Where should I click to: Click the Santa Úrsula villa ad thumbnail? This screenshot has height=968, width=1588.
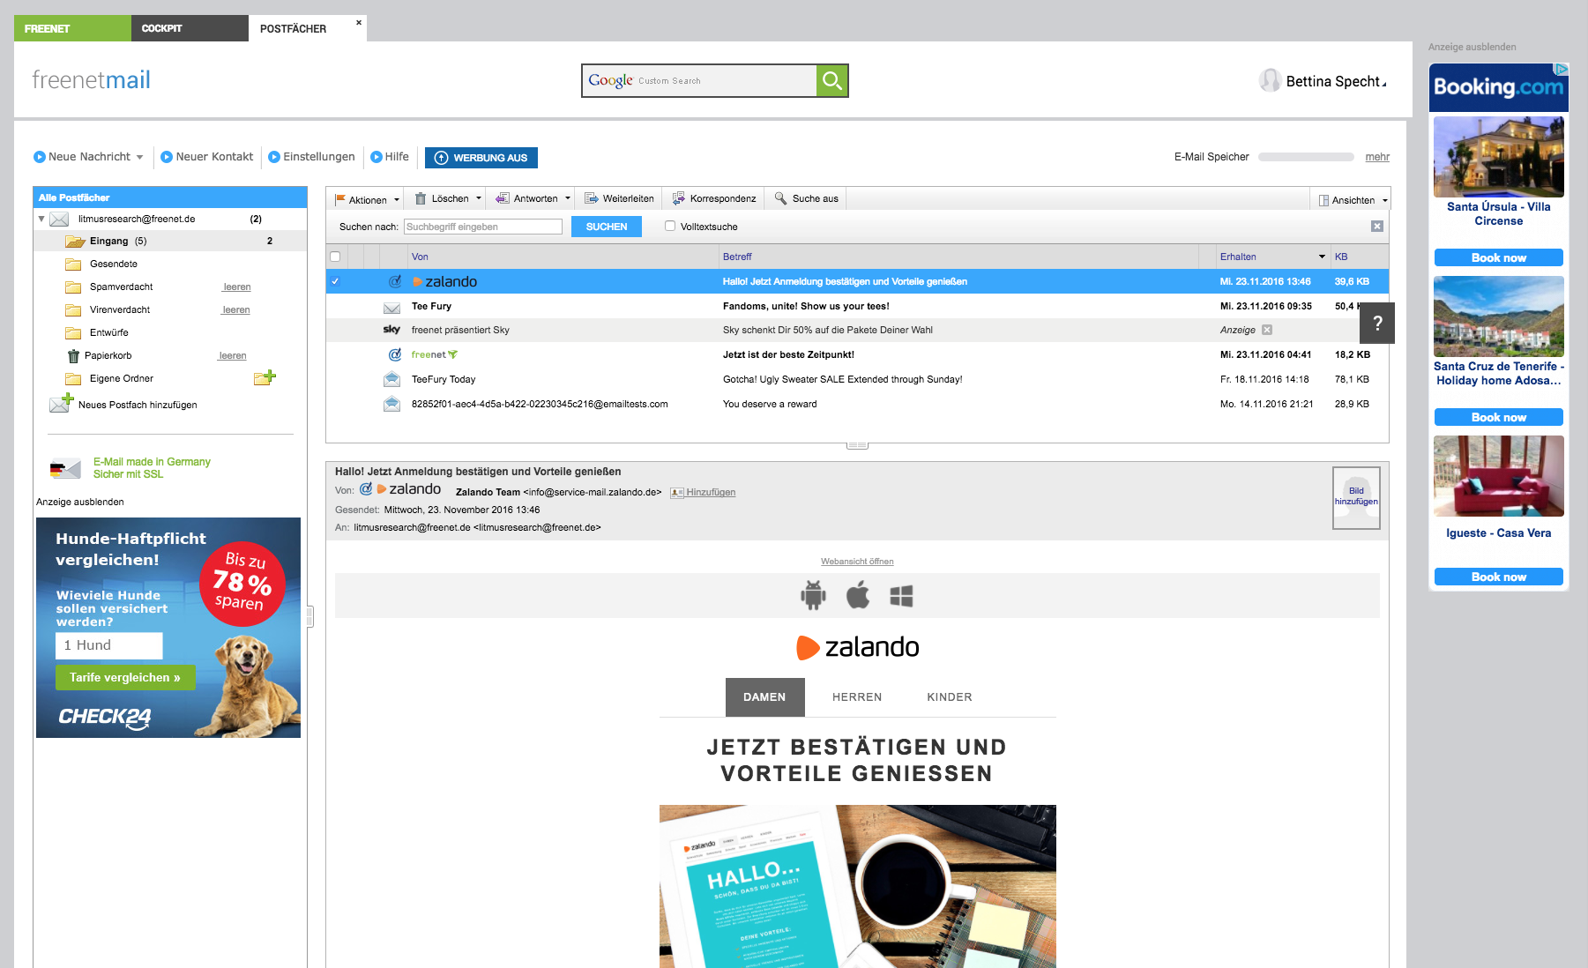[x=1499, y=156]
